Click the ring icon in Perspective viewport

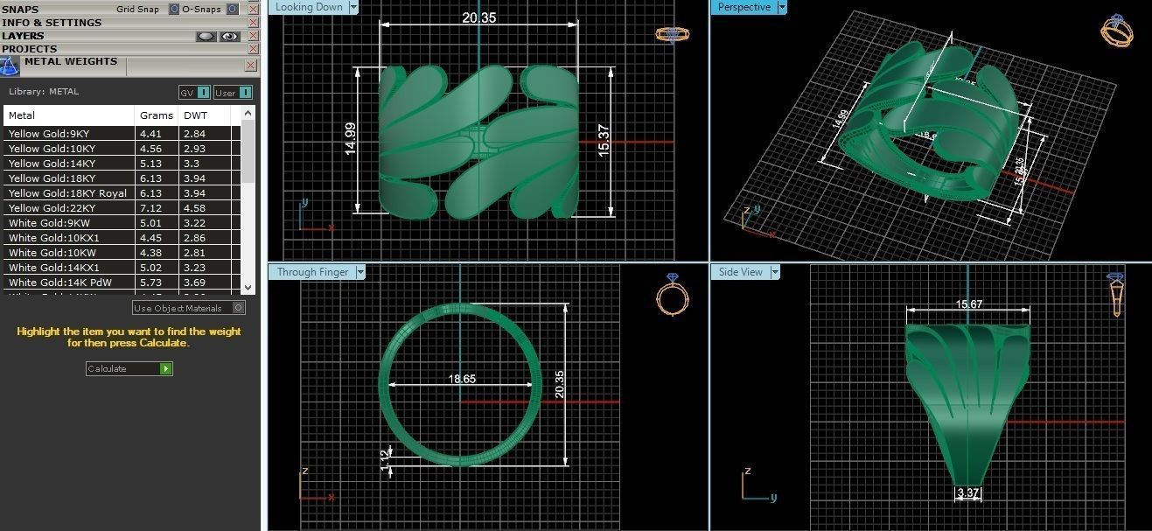pyautogui.click(x=1116, y=31)
